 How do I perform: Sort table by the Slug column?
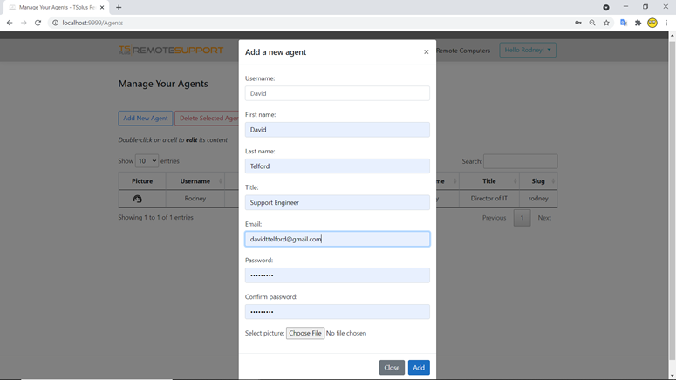click(538, 181)
